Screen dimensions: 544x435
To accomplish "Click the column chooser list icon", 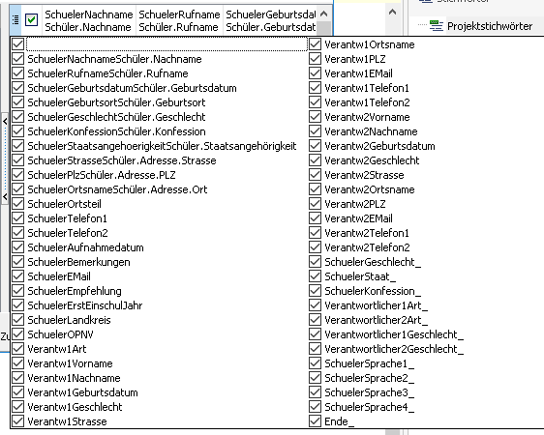I will [15, 20].
